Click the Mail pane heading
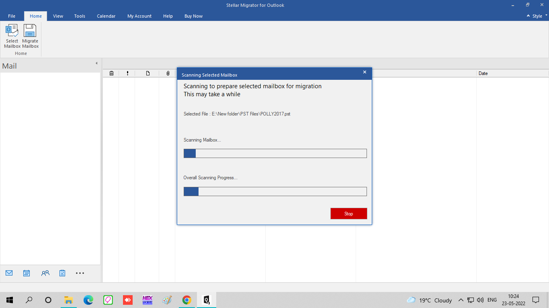This screenshot has height=308, width=549. [x=10, y=66]
